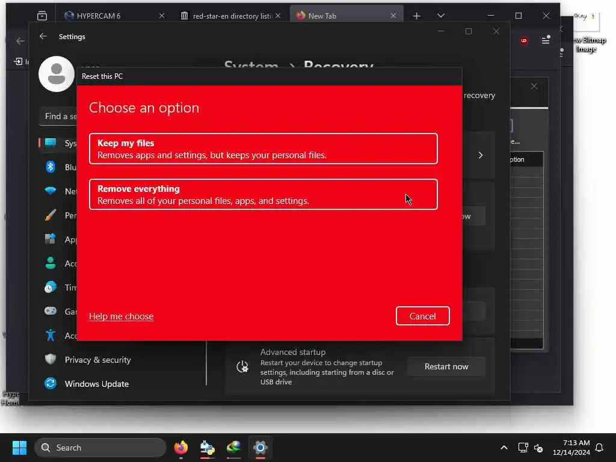Expand the recovery option chevron arrow

pyautogui.click(x=481, y=155)
